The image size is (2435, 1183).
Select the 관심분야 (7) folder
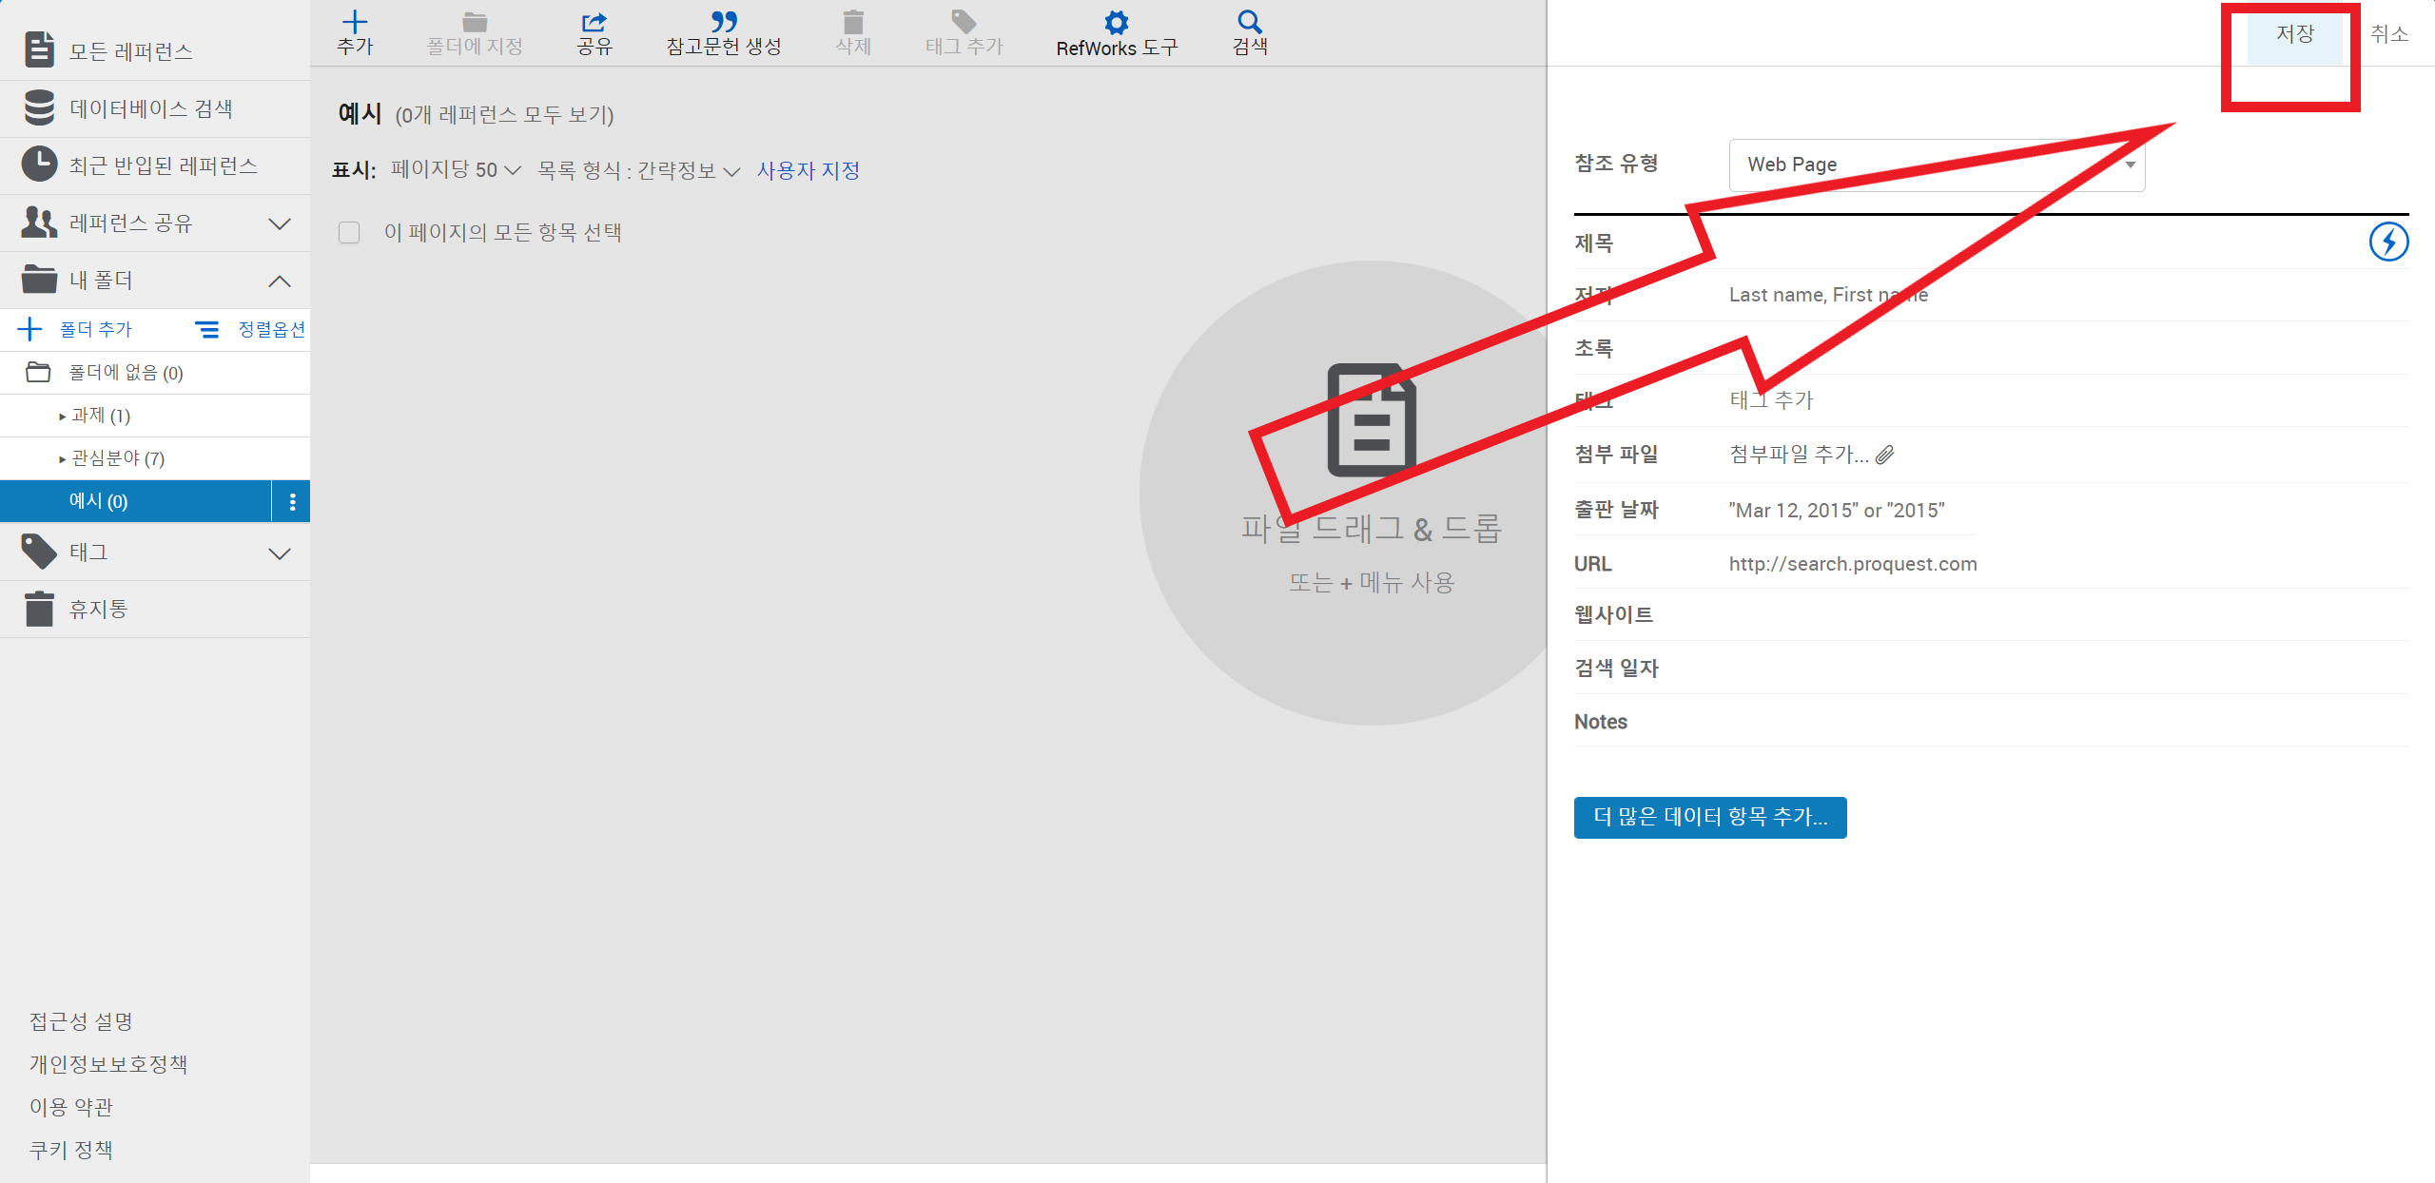(x=118, y=458)
